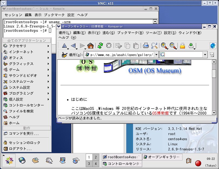Open Konqueror's ウィンドウ(W) menu

point(190,33)
